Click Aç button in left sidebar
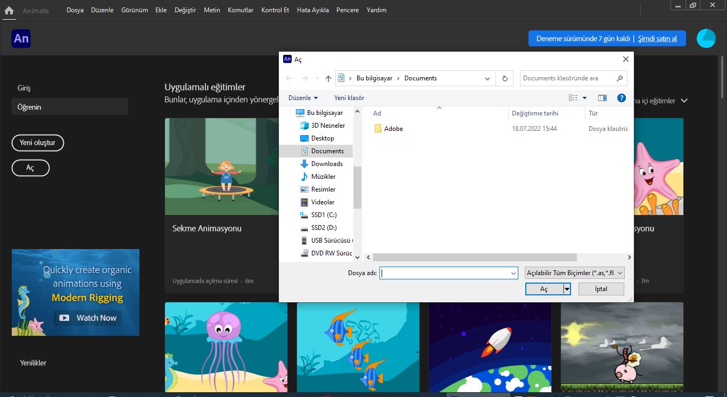727x397 pixels. (30, 168)
